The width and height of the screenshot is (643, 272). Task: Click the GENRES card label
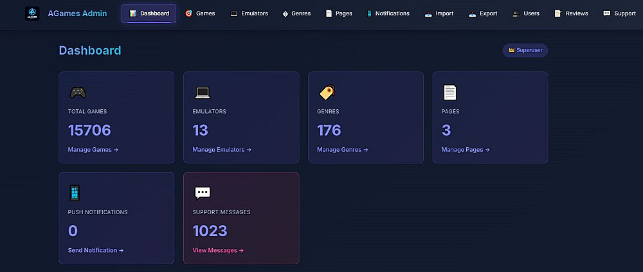click(x=328, y=111)
